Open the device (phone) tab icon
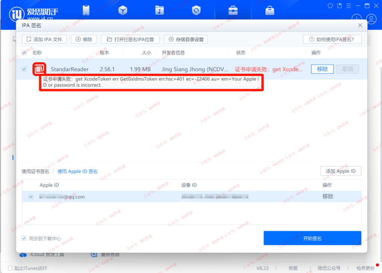The height and width of the screenshot is (273, 382). [86, 10]
